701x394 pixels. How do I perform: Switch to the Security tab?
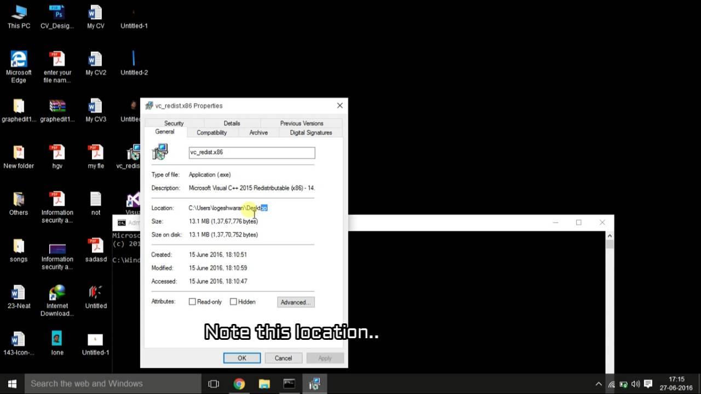pyautogui.click(x=174, y=123)
